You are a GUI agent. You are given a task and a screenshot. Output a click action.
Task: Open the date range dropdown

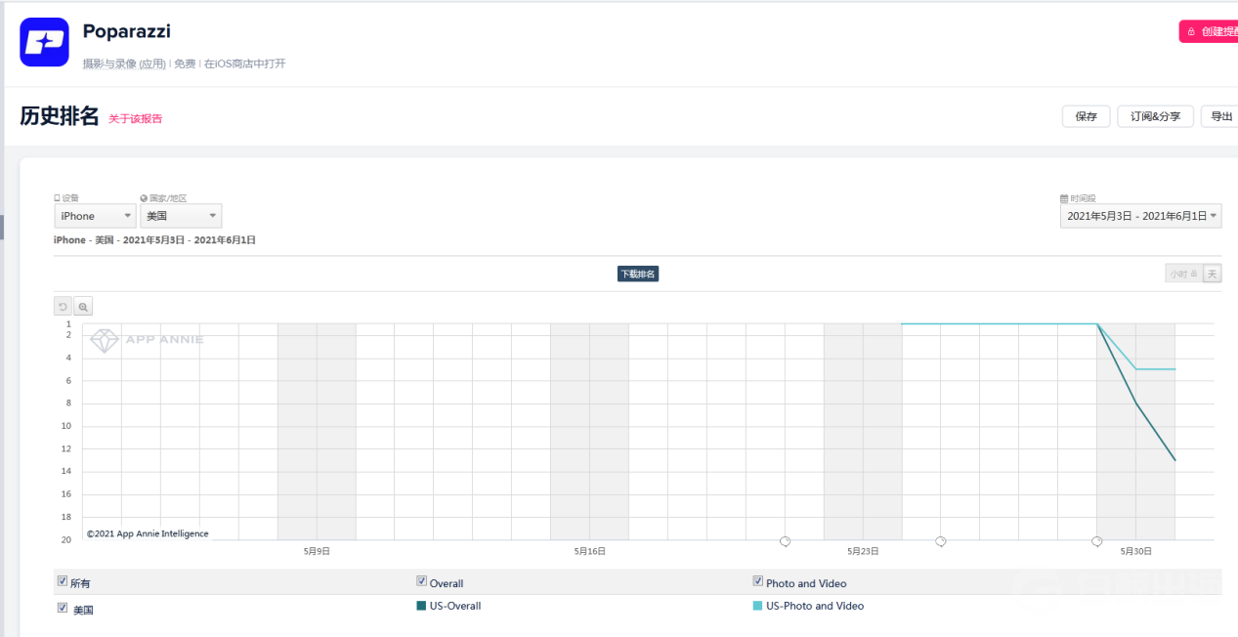1141,216
